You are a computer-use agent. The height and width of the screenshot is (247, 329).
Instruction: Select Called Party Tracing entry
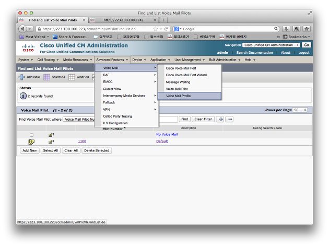(126, 116)
